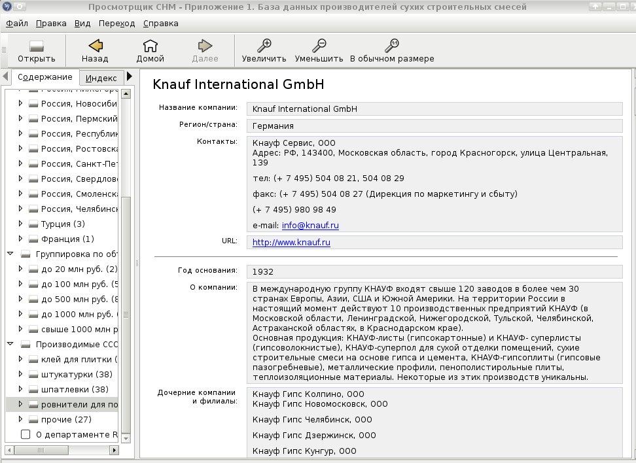Zoom in with the Увеличить magnifier
This screenshot has height=463, width=636.
(x=264, y=45)
